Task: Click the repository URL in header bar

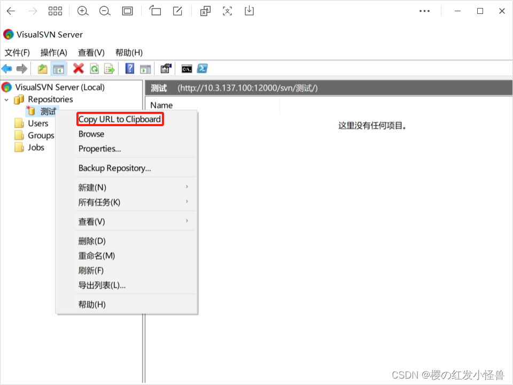Action: tap(247, 88)
